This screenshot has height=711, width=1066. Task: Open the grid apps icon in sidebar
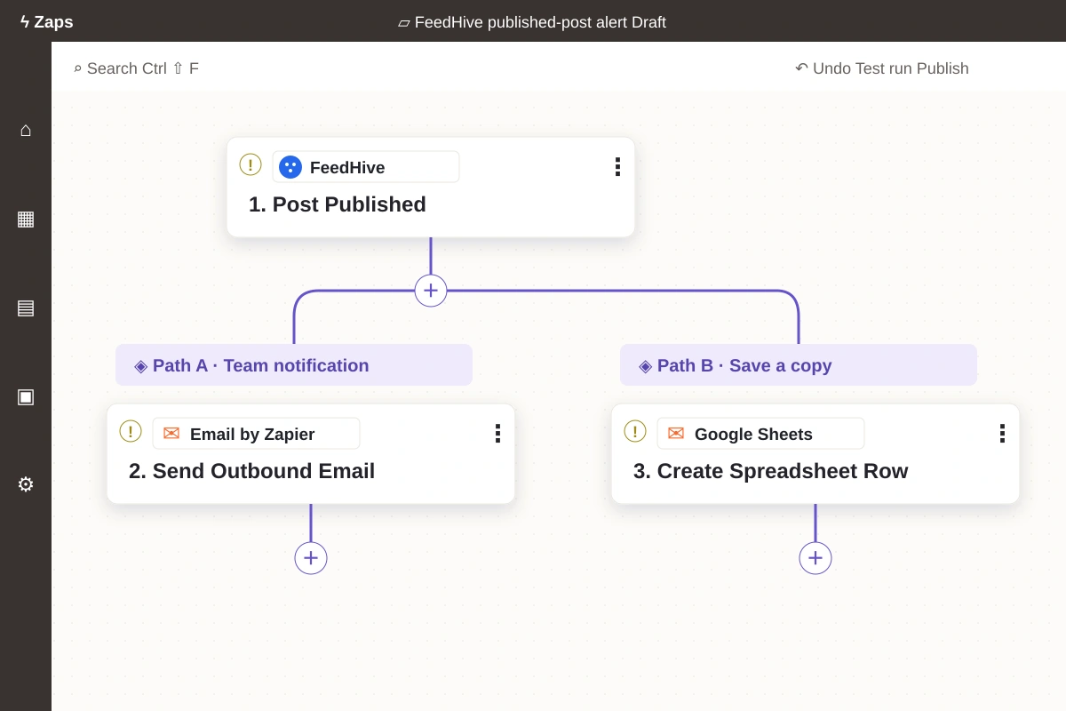pyautogui.click(x=26, y=219)
